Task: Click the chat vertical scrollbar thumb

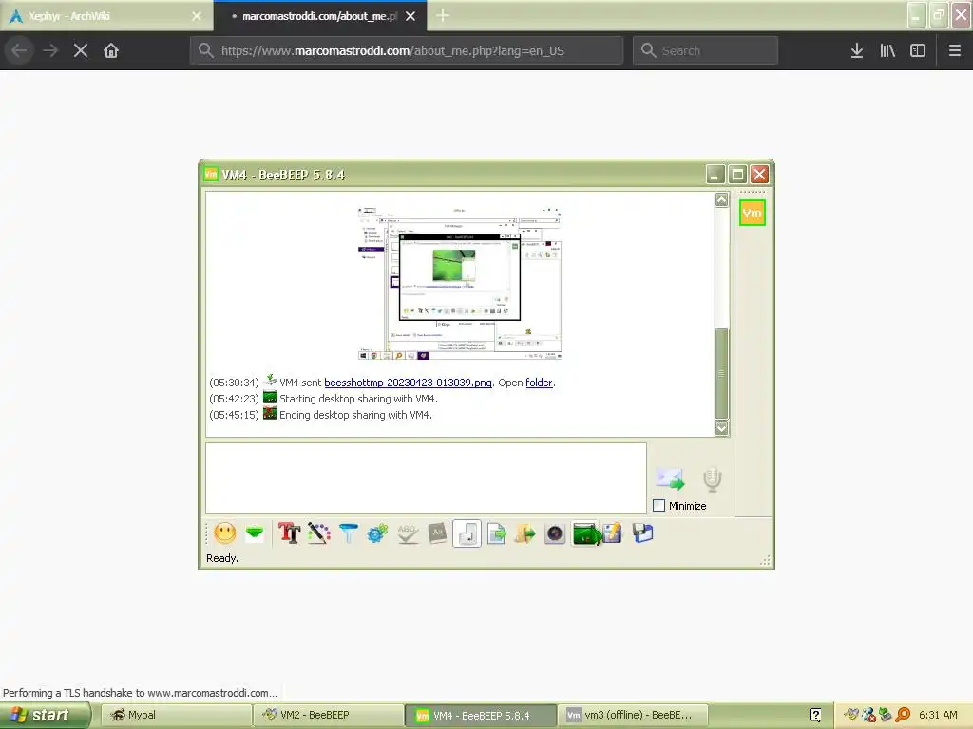Action: [722, 374]
